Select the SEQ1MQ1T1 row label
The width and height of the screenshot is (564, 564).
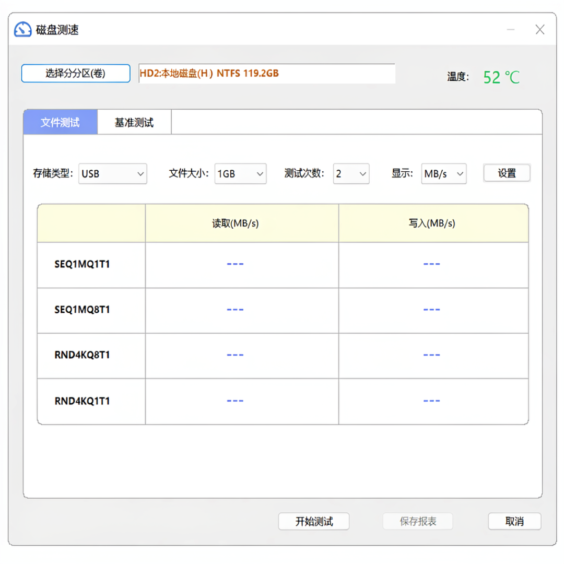(82, 264)
